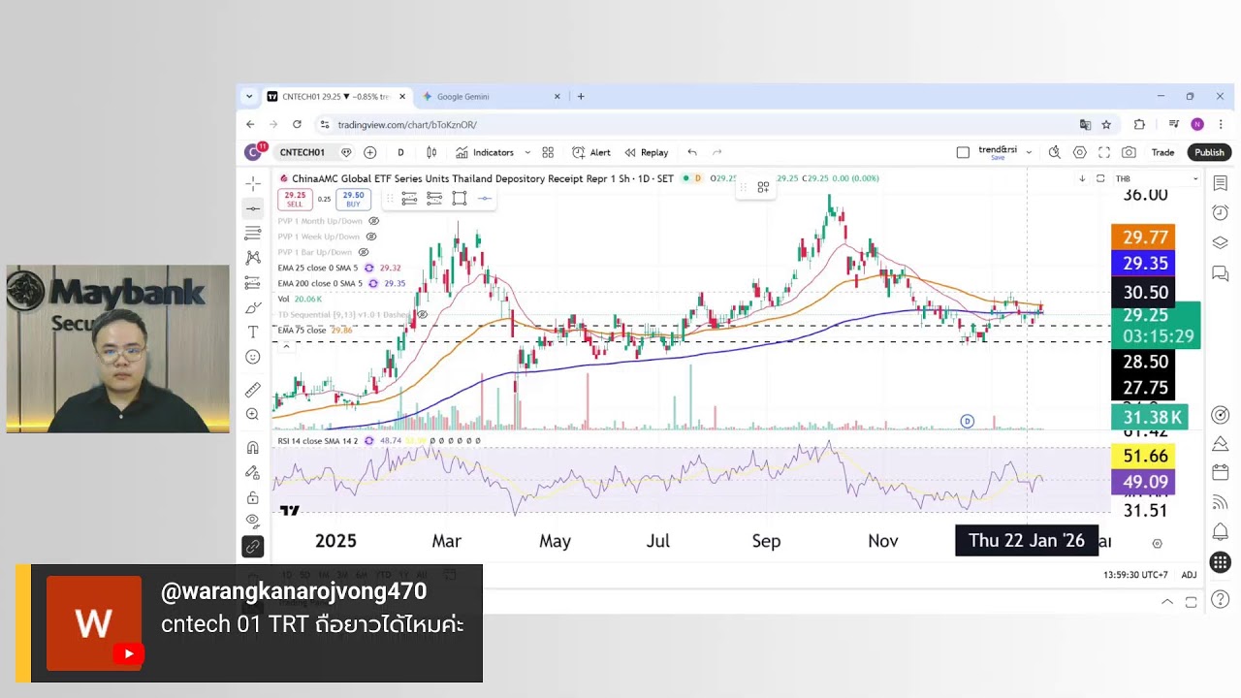Show the hidden PVP 1 Bar Up/Down indicator
The width and height of the screenshot is (1241, 698).
tap(364, 252)
